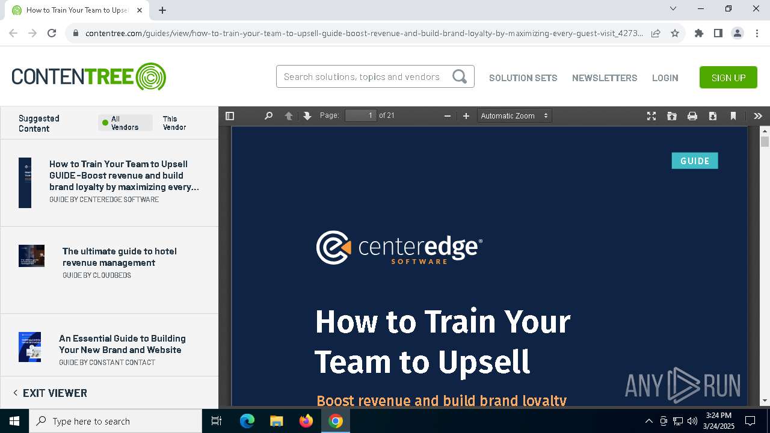Switch PDF to presentation mode
This screenshot has height=433, width=770.
point(651,116)
